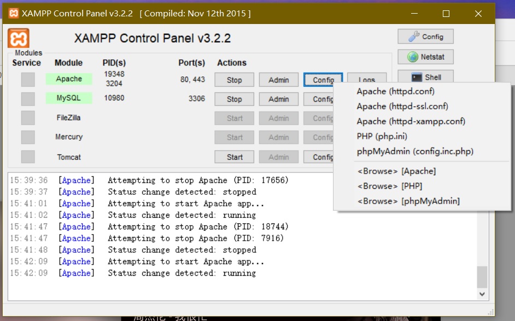Click the 15:41:02 "running" log entry
This screenshot has width=515, height=321.
(x=133, y=215)
